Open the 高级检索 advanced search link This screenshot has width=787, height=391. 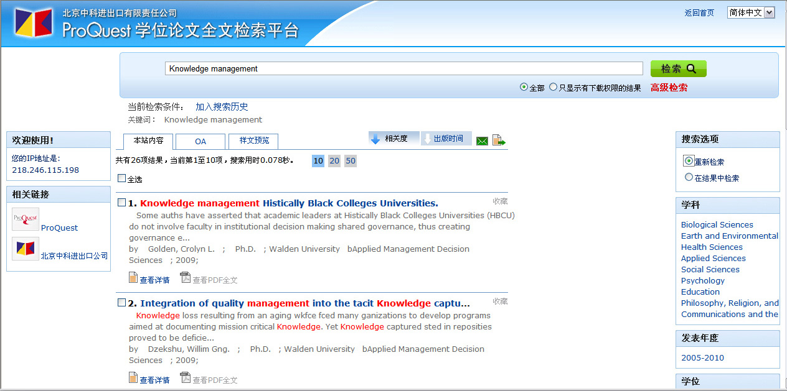669,88
